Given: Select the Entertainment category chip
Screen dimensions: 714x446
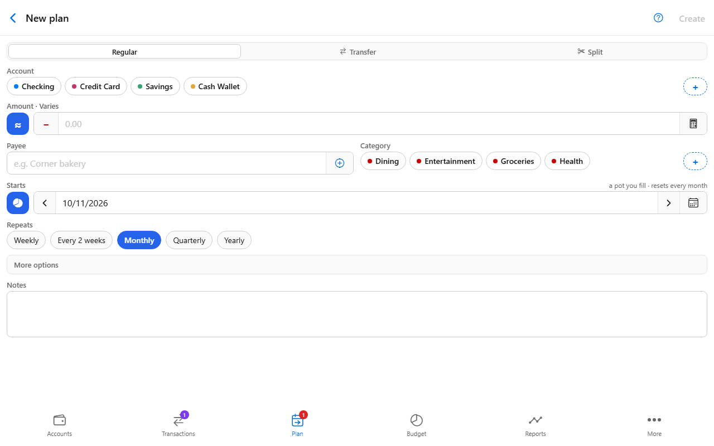Looking at the screenshot, I should (x=446, y=161).
